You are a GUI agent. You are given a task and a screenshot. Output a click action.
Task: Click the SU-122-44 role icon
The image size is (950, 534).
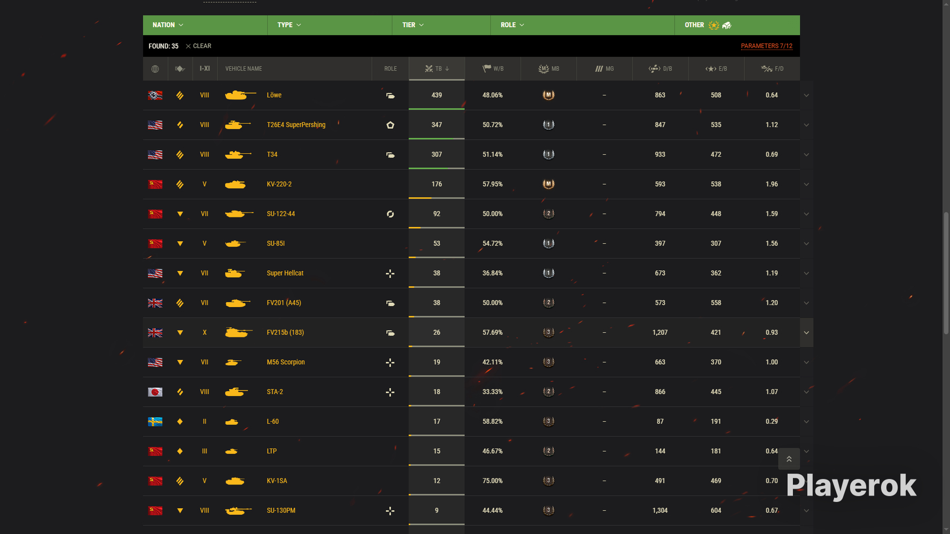tap(391, 214)
